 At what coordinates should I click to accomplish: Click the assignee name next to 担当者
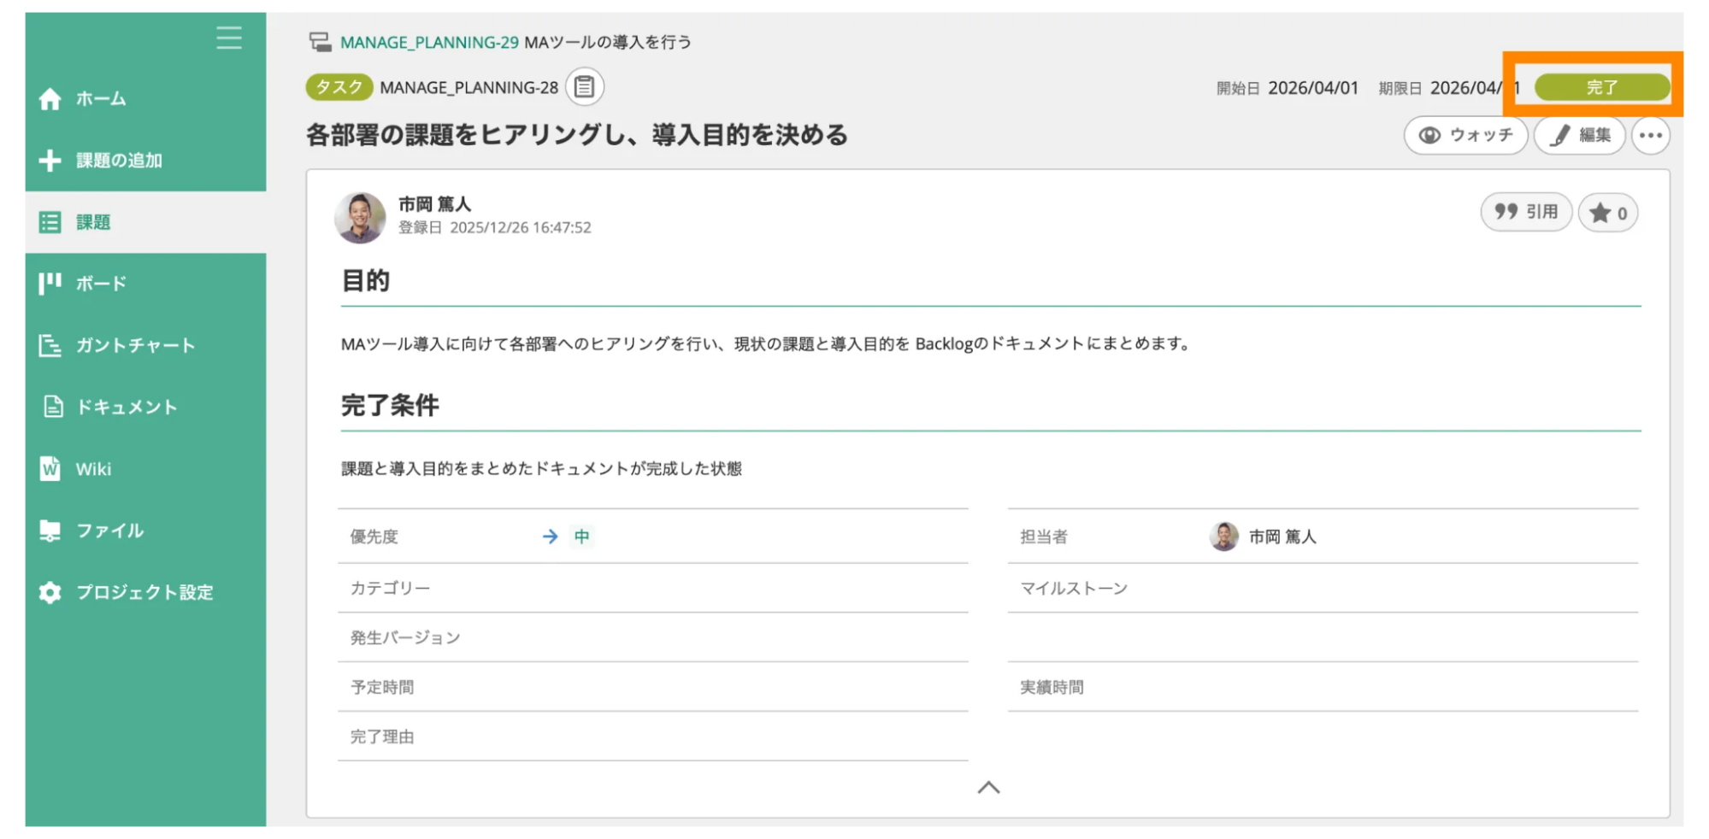[1282, 537]
